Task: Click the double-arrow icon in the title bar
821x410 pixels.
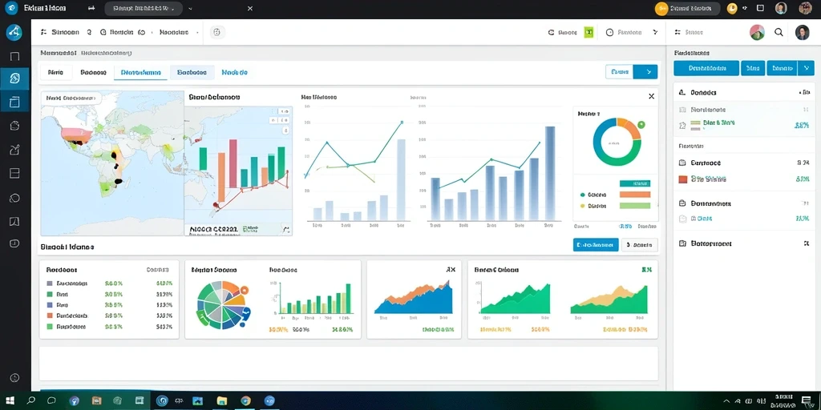Action: [91, 8]
